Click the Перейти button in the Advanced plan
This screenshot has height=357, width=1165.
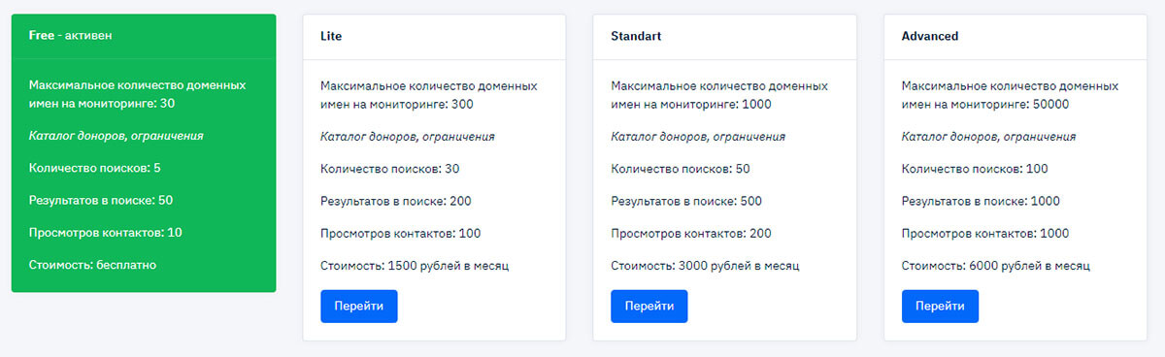click(940, 306)
